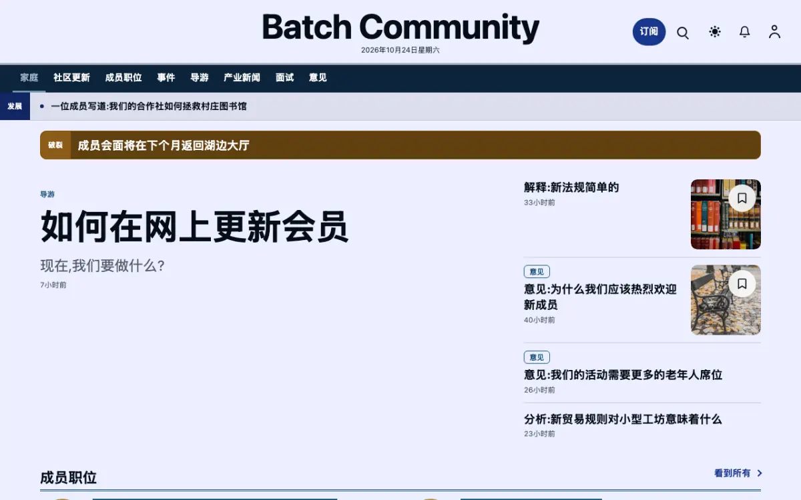The image size is (801, 500).
Task: Open article 分析:新贸易规则对小型工坊意味着什么
Action: (623, 419)
